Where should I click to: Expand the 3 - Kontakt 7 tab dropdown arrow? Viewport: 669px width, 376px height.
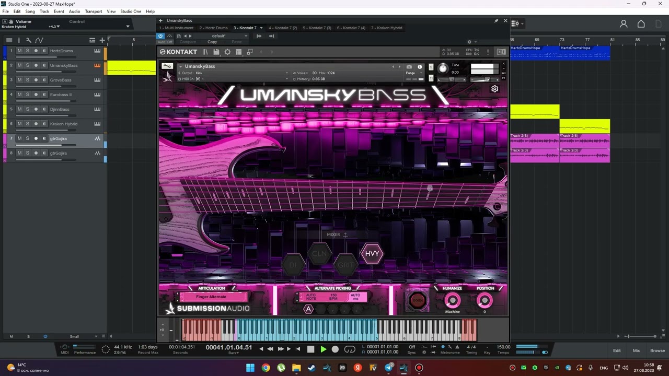click(261, 28)
